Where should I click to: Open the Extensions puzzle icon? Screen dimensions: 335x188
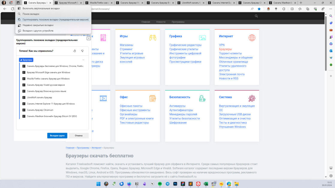[x=284, y=9]
